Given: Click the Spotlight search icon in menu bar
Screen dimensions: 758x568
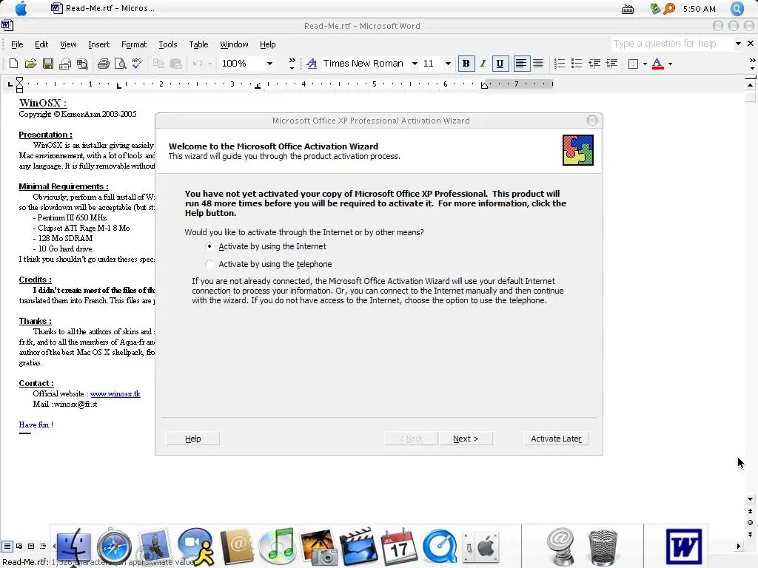Looking at the screenshot, I should 737,8.
